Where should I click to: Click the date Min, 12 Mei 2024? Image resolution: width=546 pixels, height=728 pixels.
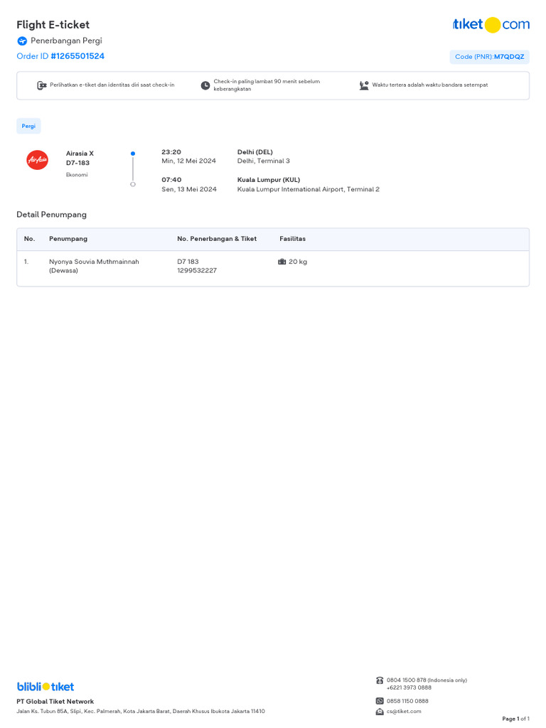188,161
